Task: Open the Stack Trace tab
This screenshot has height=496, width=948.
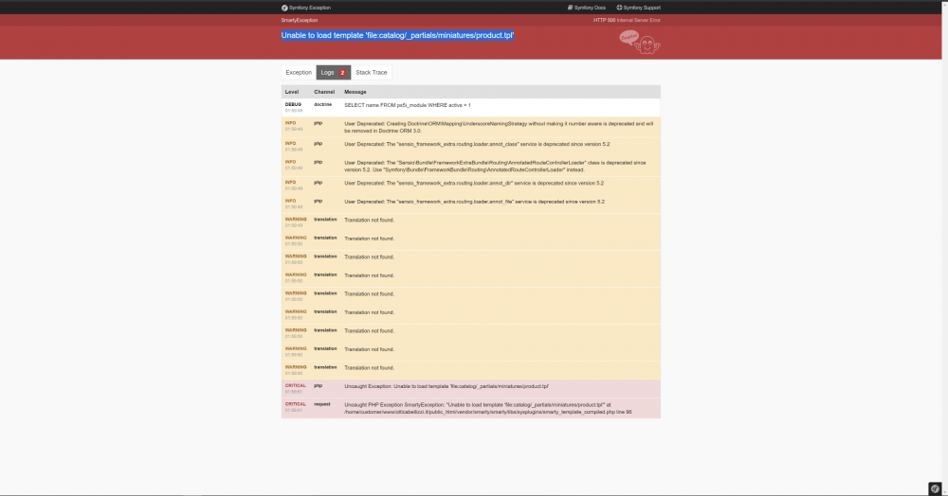Action: point(372,72)
